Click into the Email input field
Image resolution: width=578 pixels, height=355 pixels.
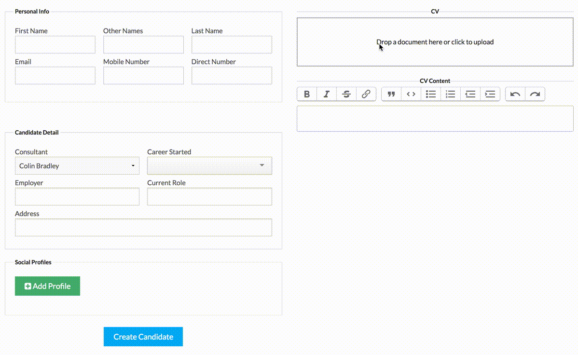click(x=55, y=76)
